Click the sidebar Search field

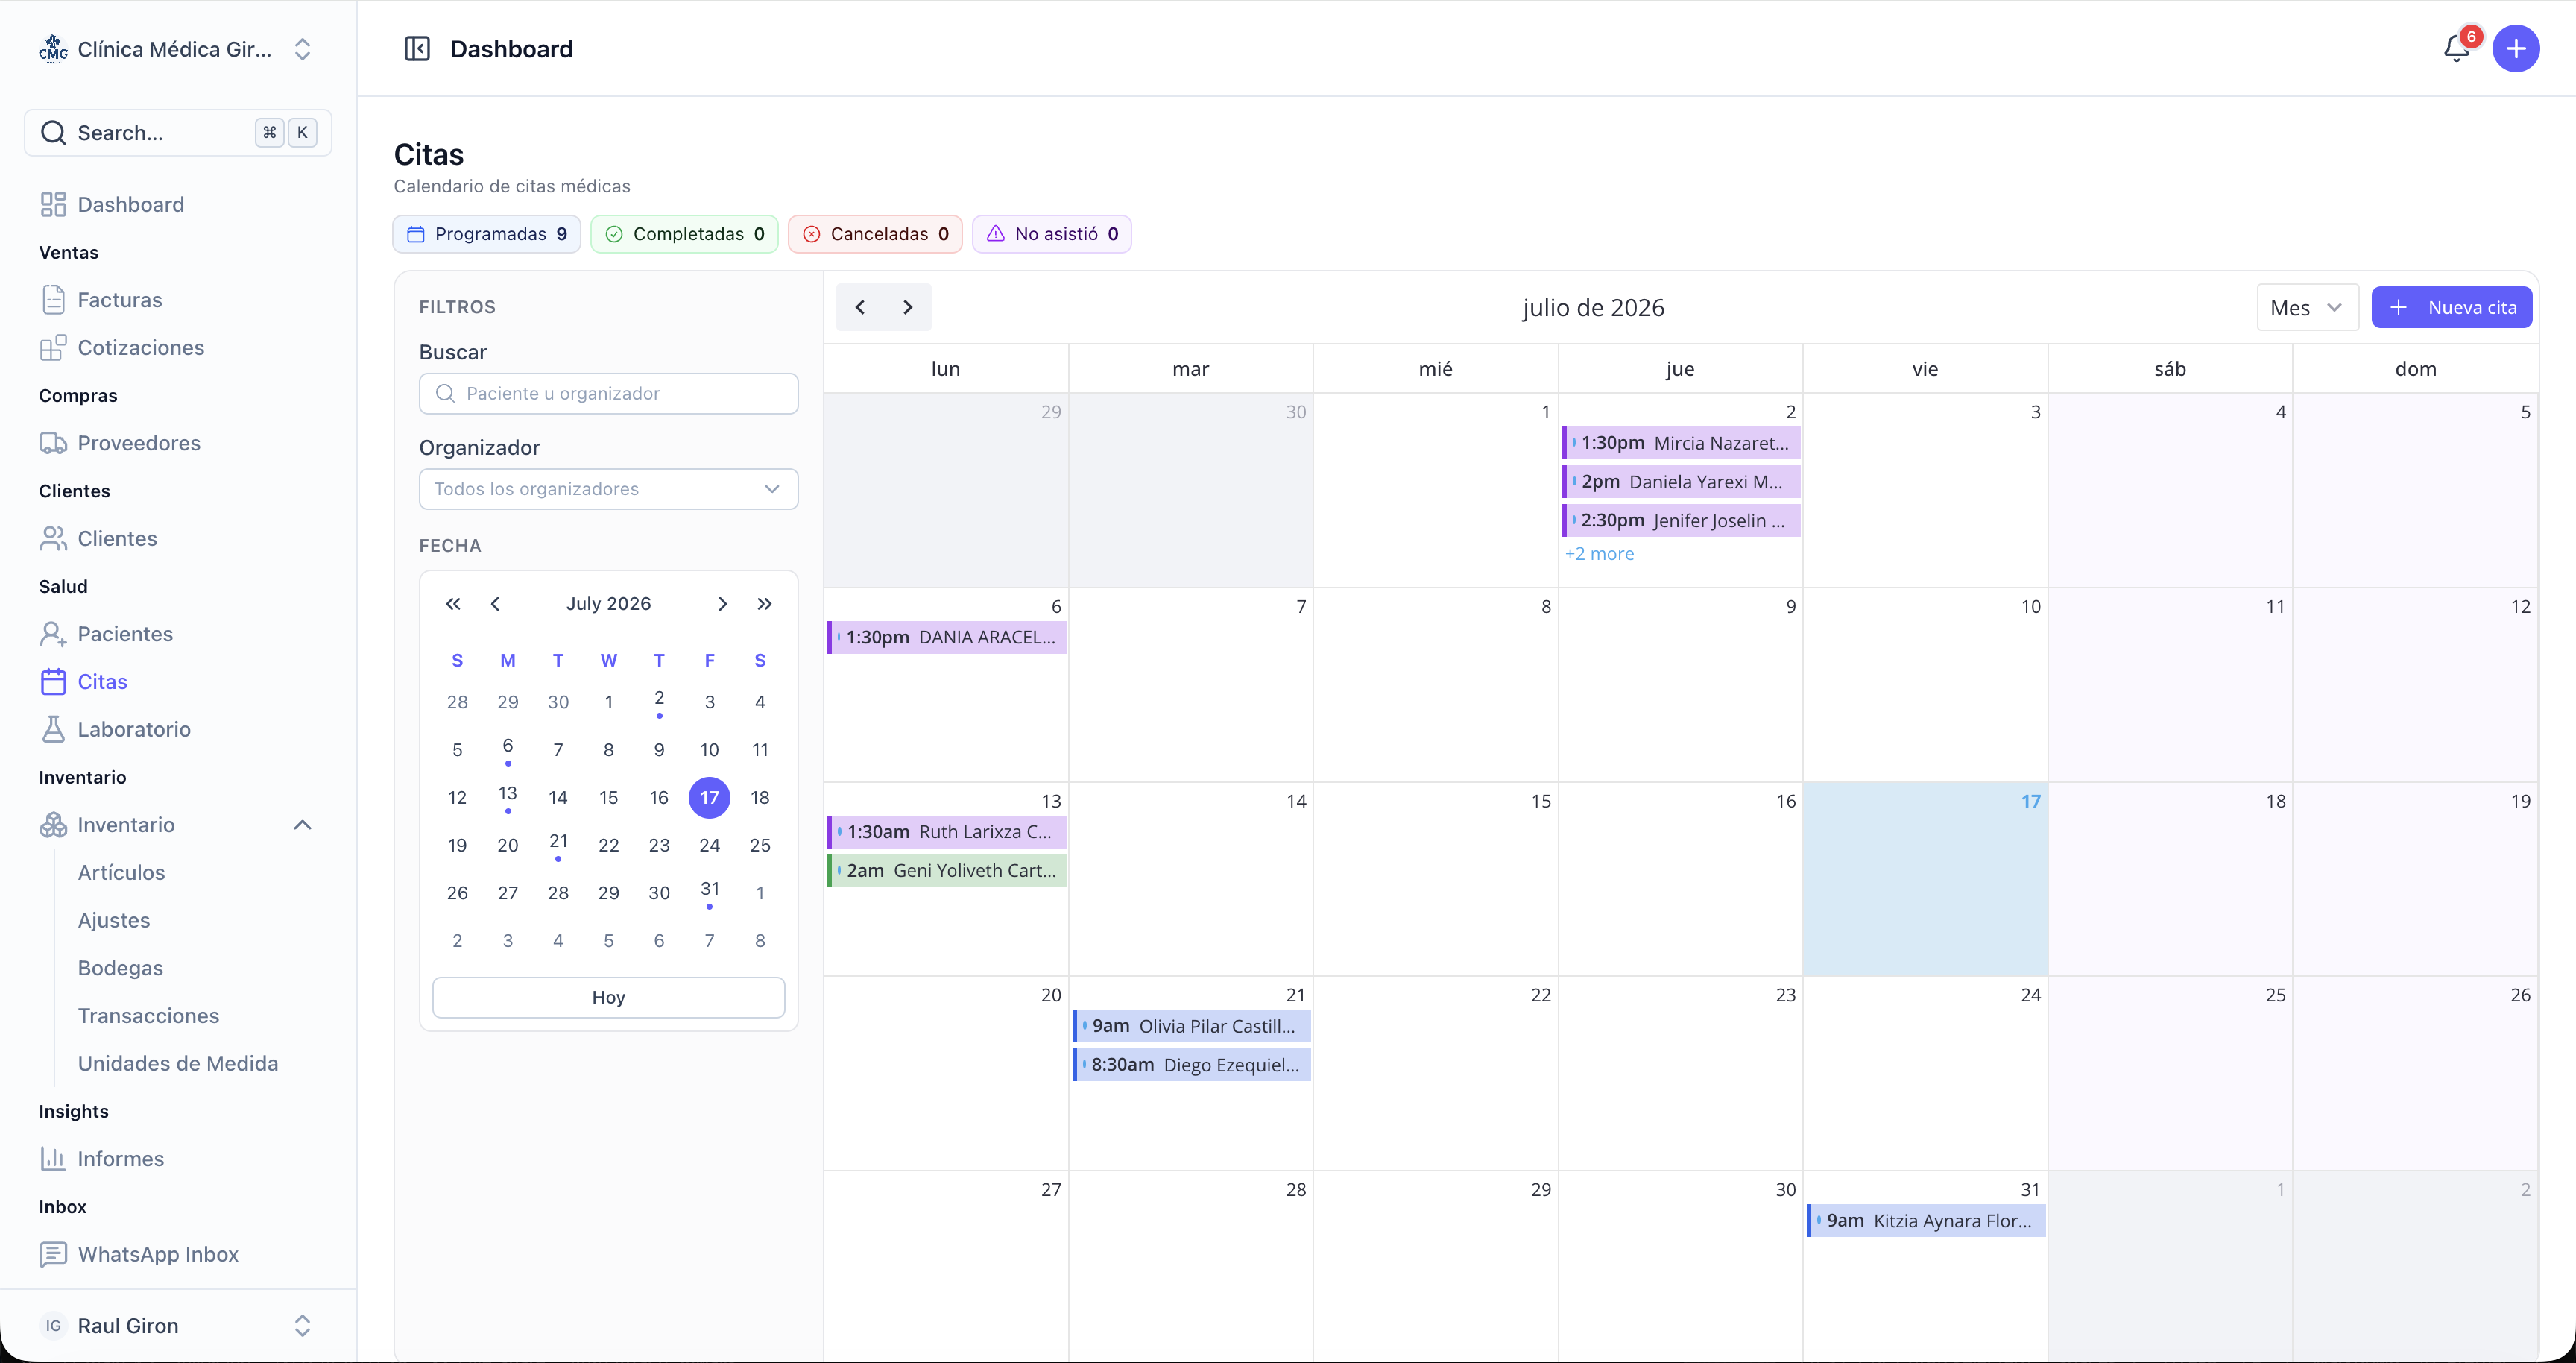pos(178,133)
